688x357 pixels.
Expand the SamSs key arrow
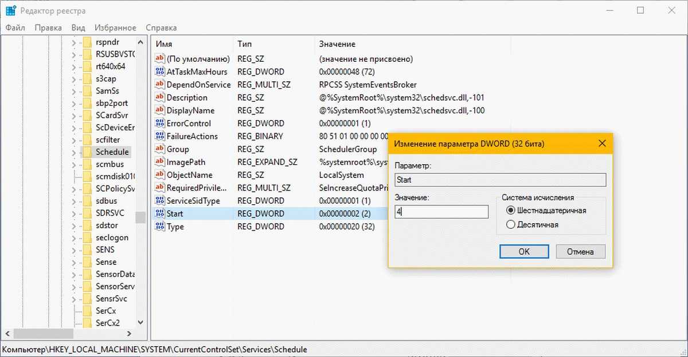tap(73, 91)
